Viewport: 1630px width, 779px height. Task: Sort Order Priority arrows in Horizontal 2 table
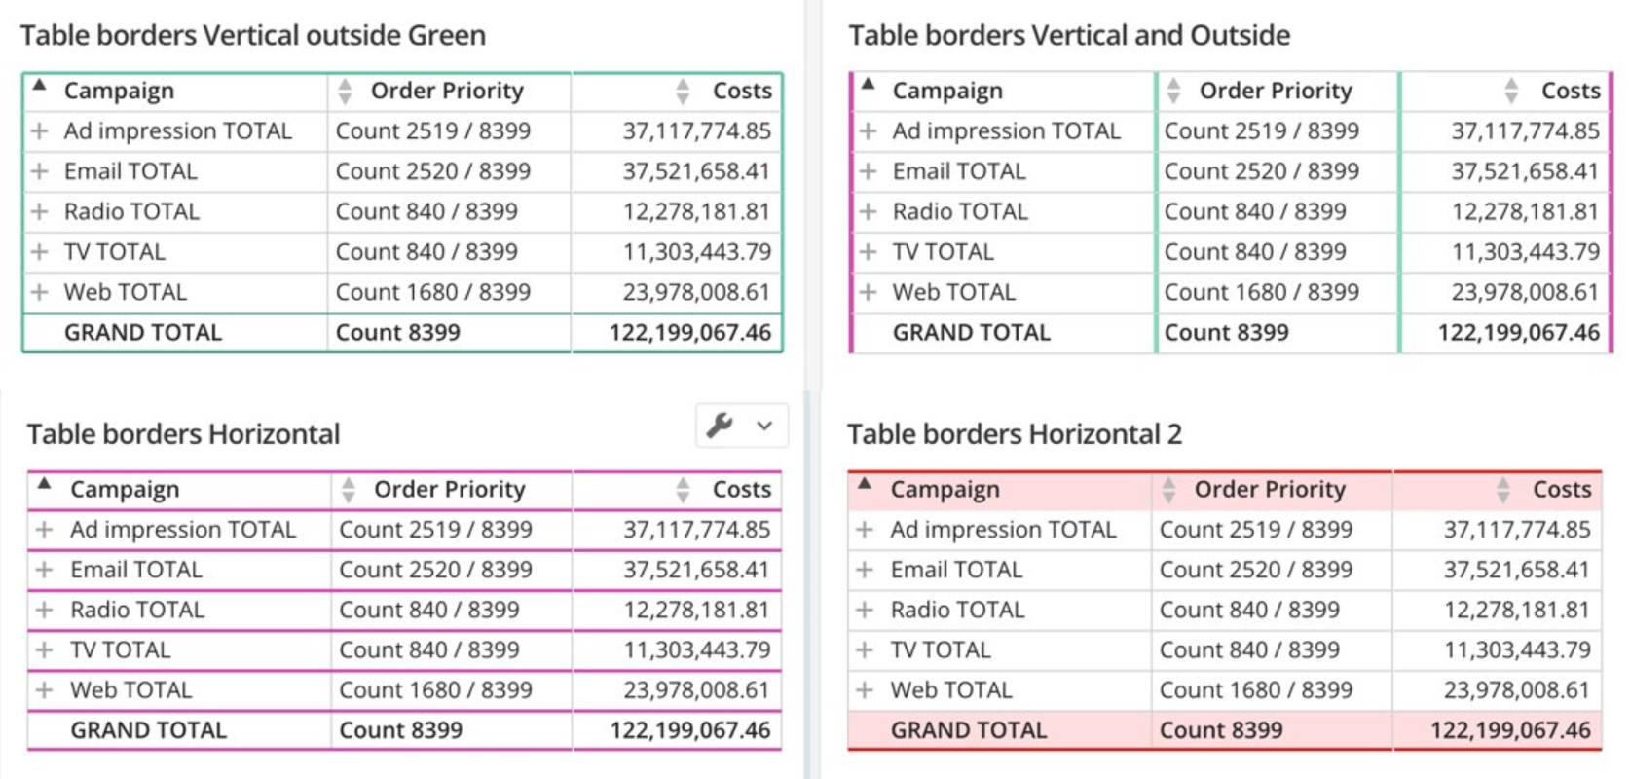tap(1169, 490)
